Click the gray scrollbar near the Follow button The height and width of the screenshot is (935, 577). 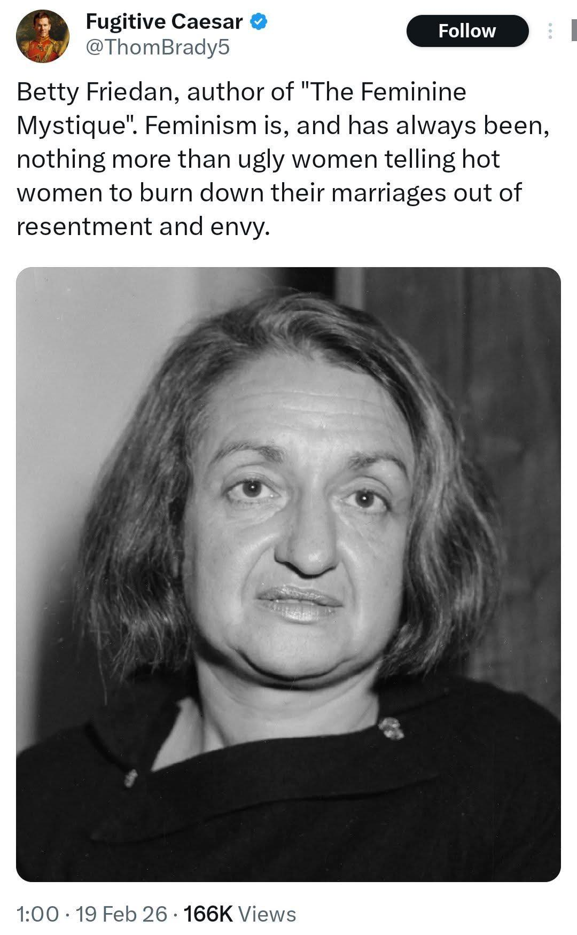tap(574, 30)
